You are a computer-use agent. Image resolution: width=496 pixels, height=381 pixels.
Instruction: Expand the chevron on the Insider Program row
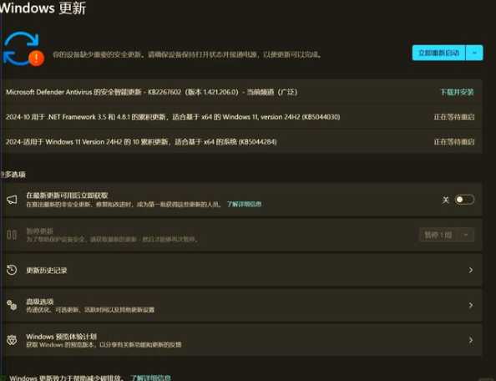pyautogui.click(x=471, y=340)
